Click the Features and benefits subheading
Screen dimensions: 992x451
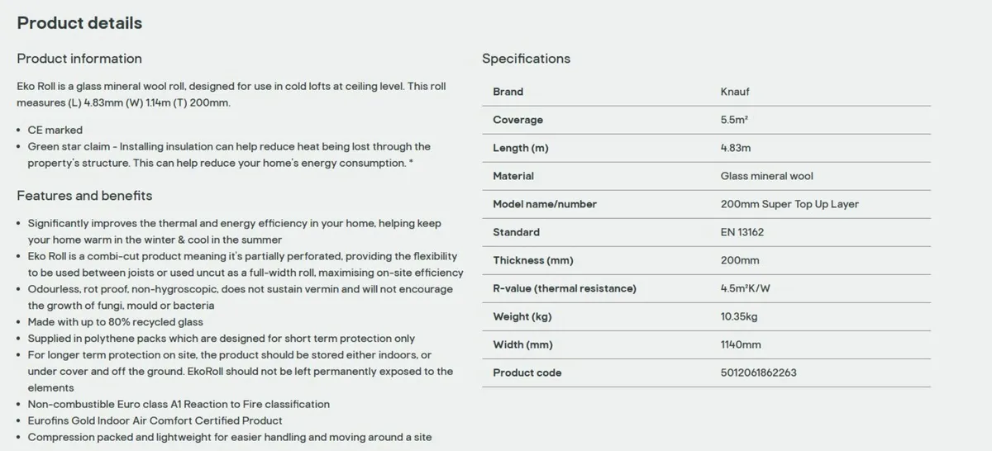pos(84,196)
